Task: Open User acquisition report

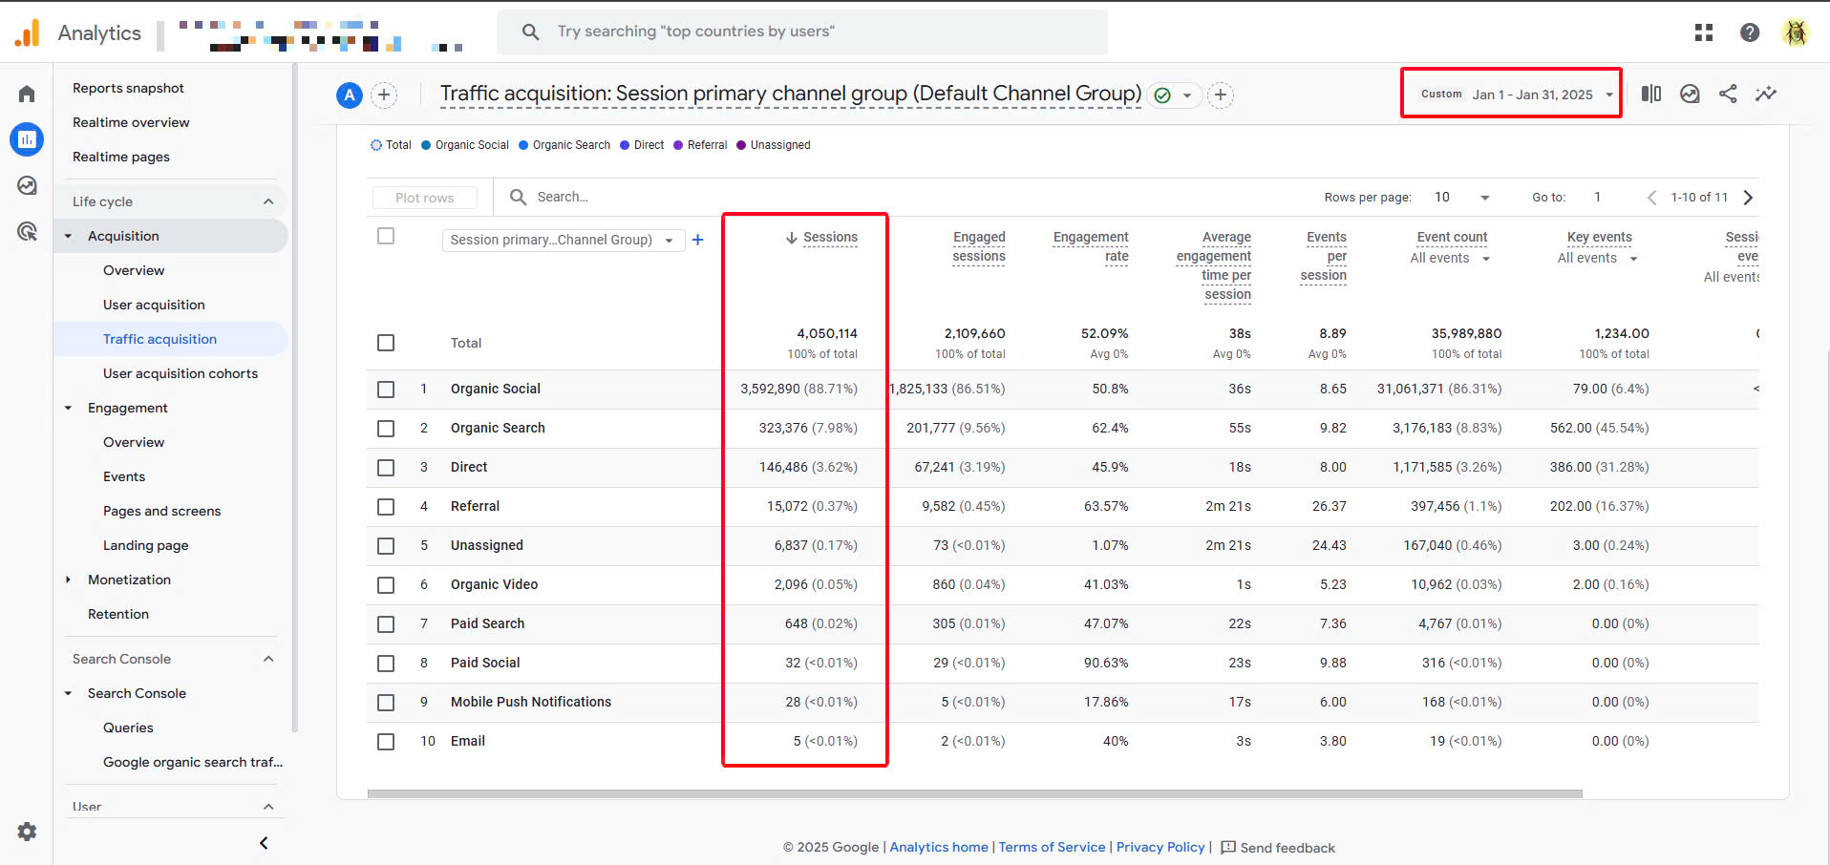Action: point(154,305)
